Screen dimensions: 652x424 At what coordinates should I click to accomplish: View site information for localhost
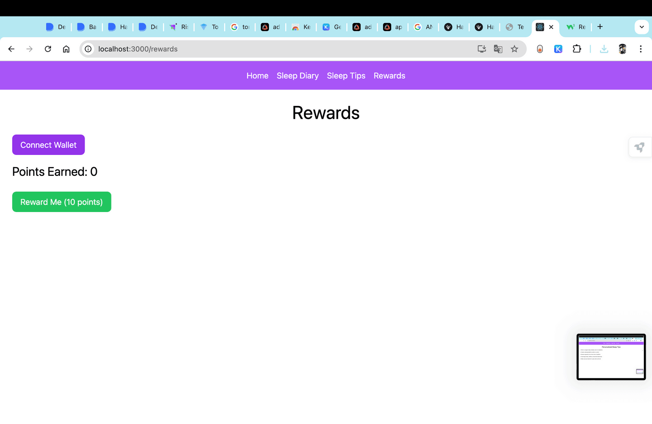[x=88, y=49]
